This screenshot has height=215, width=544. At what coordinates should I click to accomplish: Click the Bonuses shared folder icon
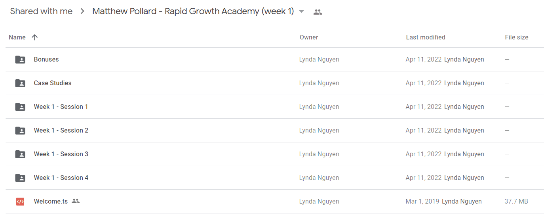click(20, 60)
